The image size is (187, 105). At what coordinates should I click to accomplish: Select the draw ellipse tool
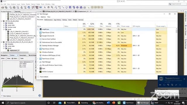pyautogui.click(x=77, y=7)
